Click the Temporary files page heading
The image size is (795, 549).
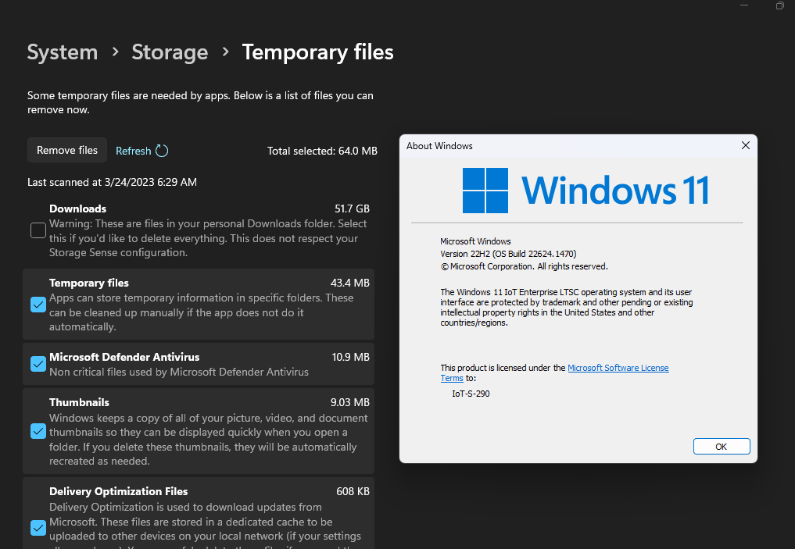pyautogui.click(x=317, y=52)
